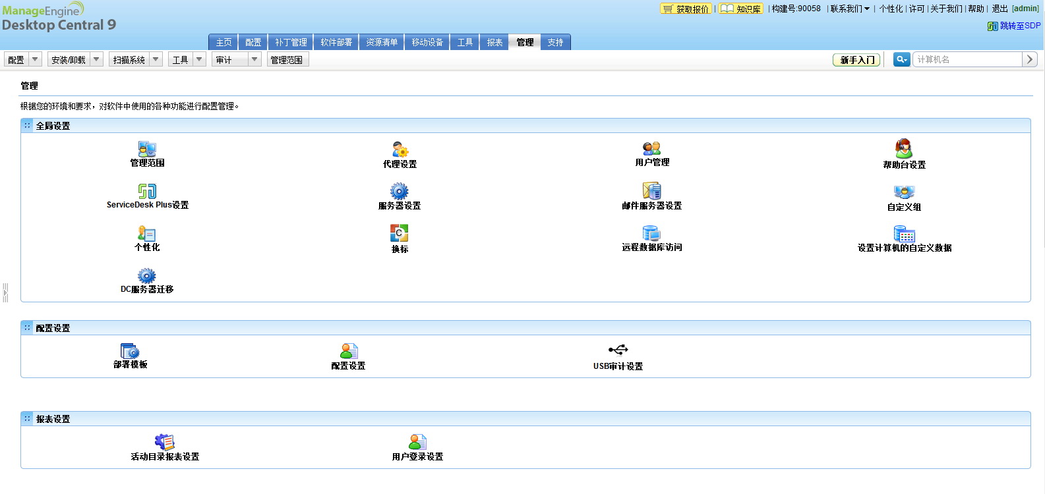This screenshot has height=494, width=1045.
Task: Open the 用户登录设置 icon
Action: [x=417, y=442]
